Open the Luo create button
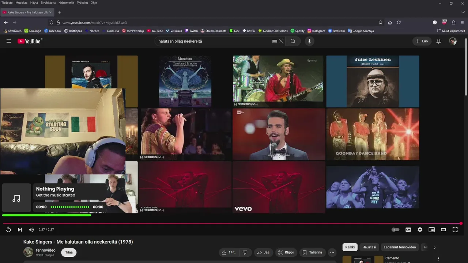The height and width of the screenshot is (263, 468). click(x=422, y=41)
